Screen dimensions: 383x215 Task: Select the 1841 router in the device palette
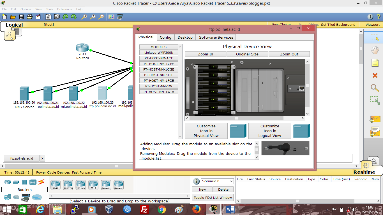55,184
